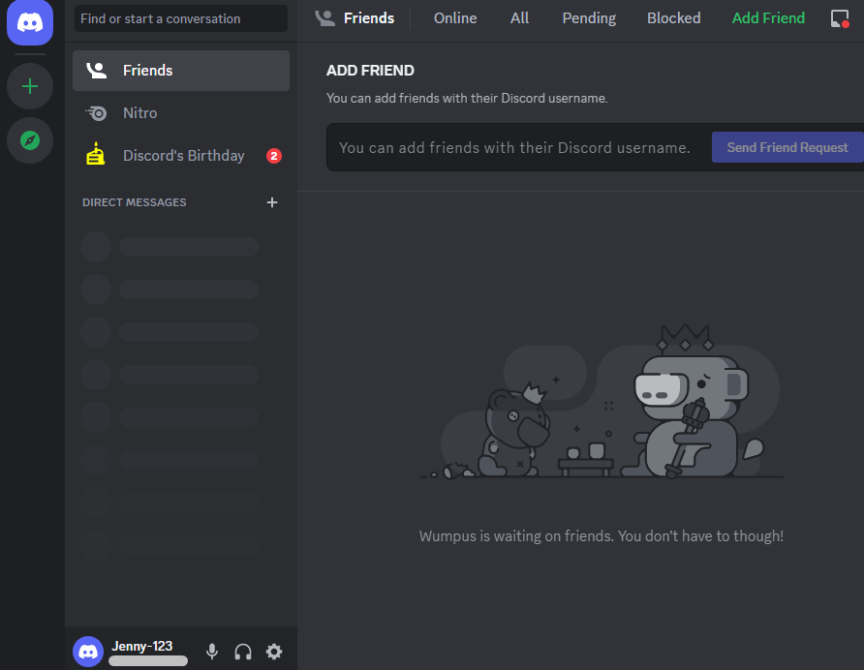Switch to the All friends tab
The height and width of the screenshot is (670, 864).
[x=519, y=18]
